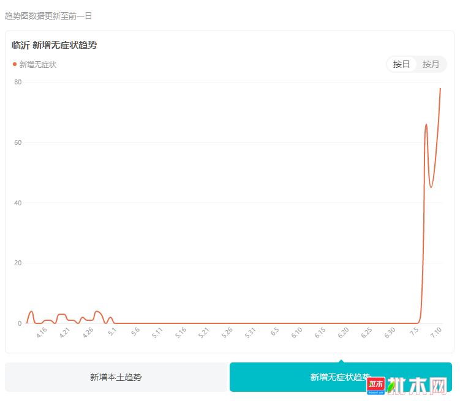Click the 7.5 date axis label
This screenshot has width=460, height=404.
point(414,332)
